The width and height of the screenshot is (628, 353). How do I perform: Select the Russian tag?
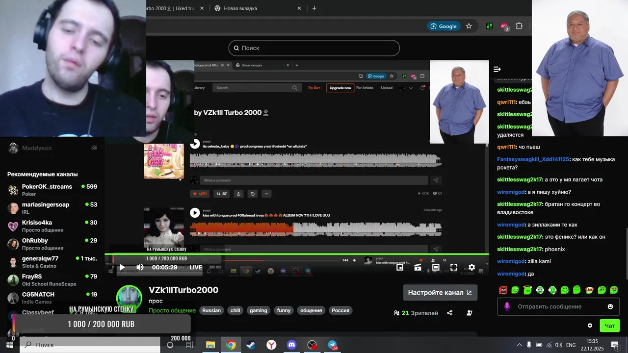(x=211, y=310)
